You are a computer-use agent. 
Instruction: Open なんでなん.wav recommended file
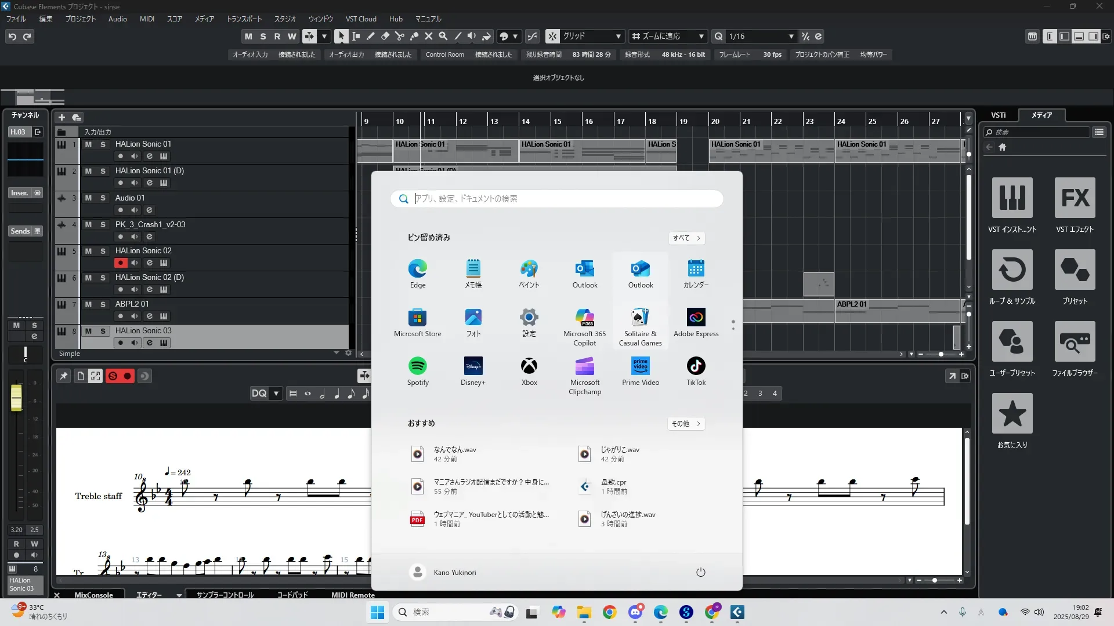[455, 454]
